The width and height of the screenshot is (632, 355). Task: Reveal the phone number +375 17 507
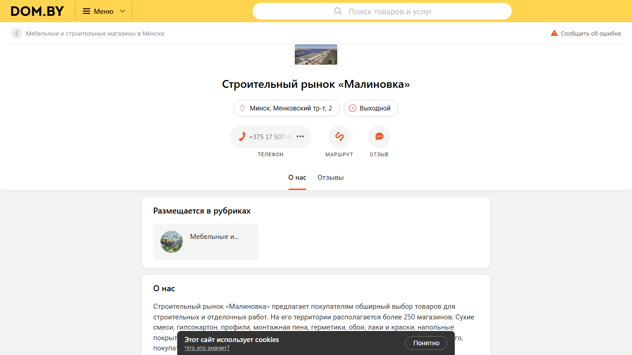tap(271, 137)
